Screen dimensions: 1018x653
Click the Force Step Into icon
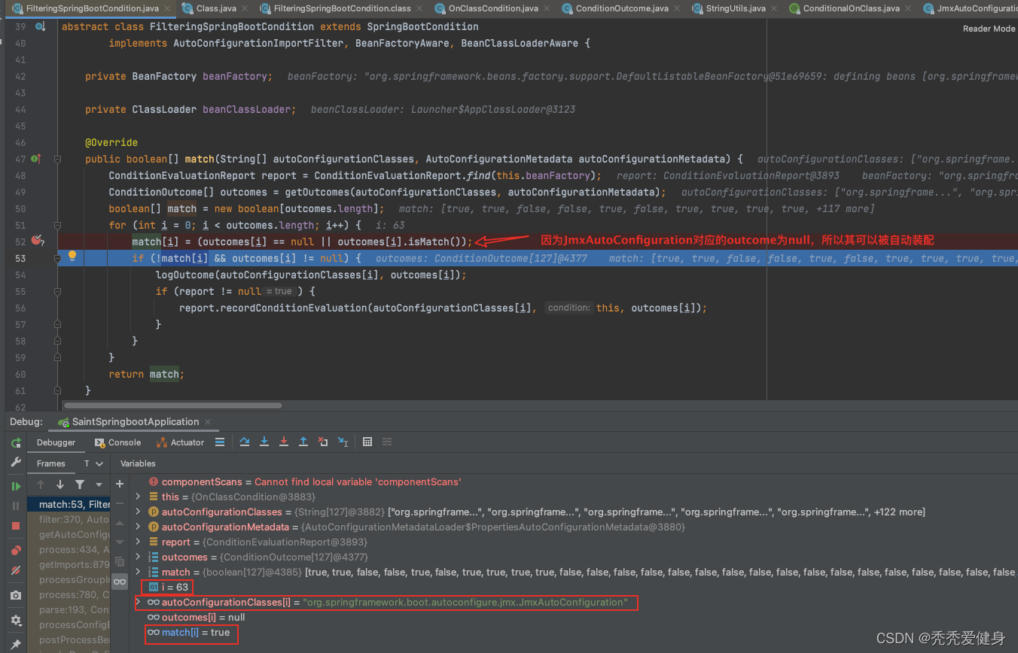coord(284,442)
